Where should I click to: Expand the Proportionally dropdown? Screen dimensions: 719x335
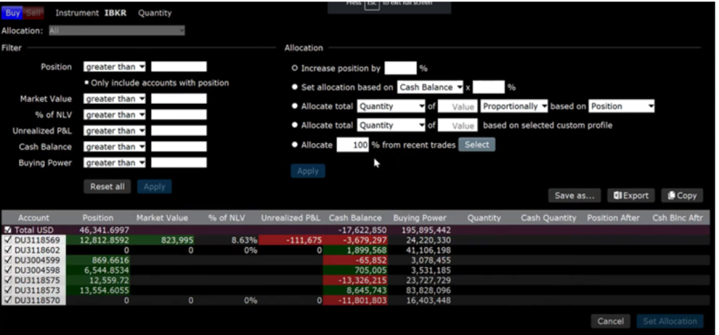pos(514,107)
